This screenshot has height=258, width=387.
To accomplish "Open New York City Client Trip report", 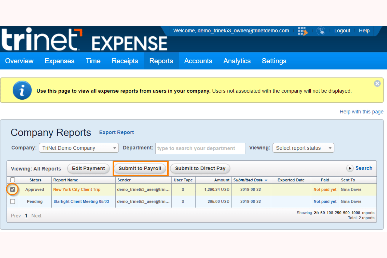I will (77, 190).
